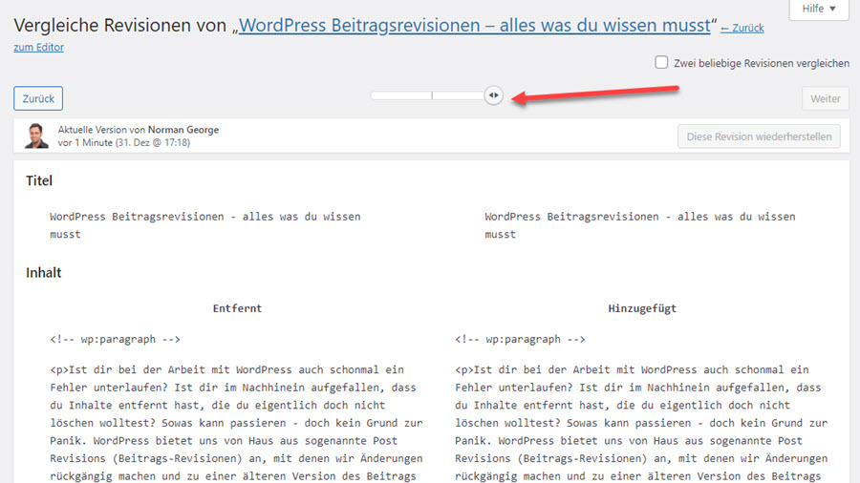
Task: Click the revision slider track middle tick
Action: [x=432, y=95]
